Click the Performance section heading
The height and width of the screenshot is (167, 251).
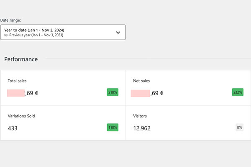[x=21, y=59]
